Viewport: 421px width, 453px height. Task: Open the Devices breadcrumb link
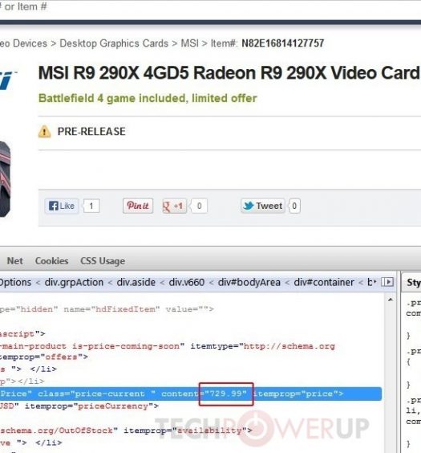pyautogui.click(x=23, y=43)
